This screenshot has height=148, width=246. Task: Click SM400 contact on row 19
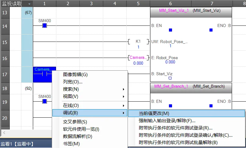click(x=44, y=101)
